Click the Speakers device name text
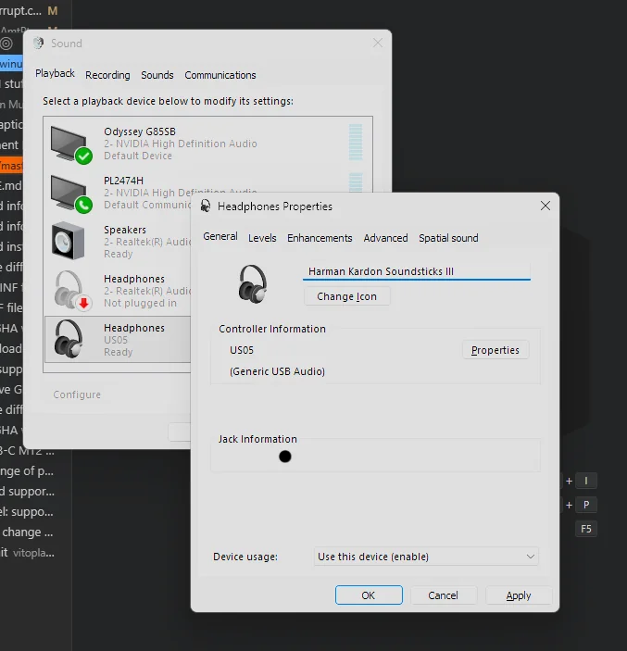The height and width of the screenshot is (651, 627). 125,230
